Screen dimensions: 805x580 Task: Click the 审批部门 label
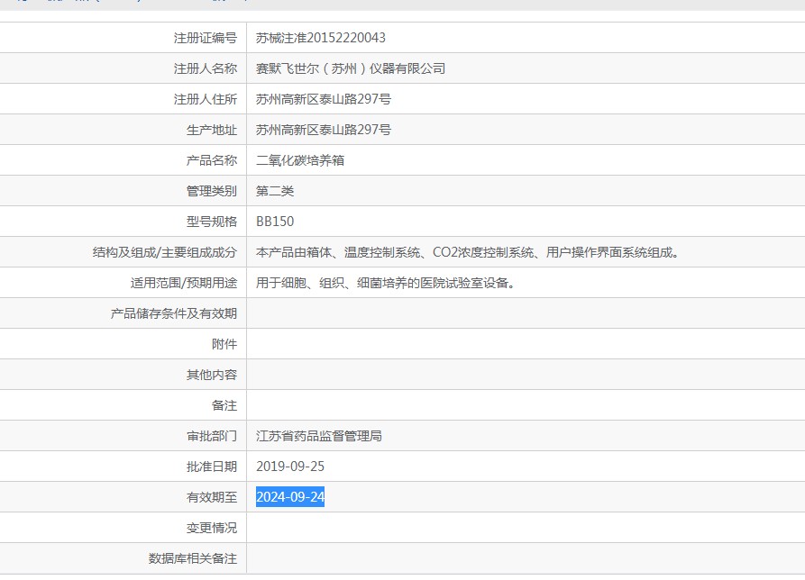point(212,436)
